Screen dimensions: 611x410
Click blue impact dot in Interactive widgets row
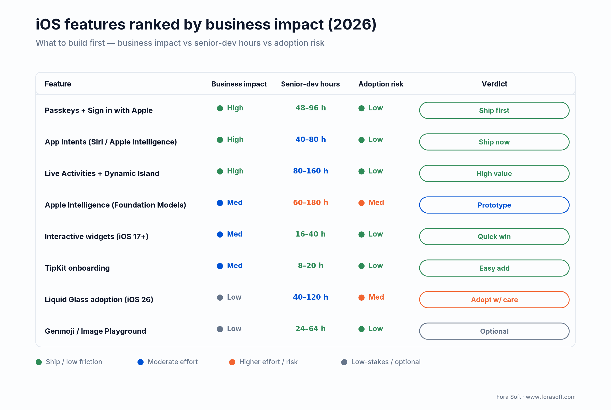pos(220,235)
